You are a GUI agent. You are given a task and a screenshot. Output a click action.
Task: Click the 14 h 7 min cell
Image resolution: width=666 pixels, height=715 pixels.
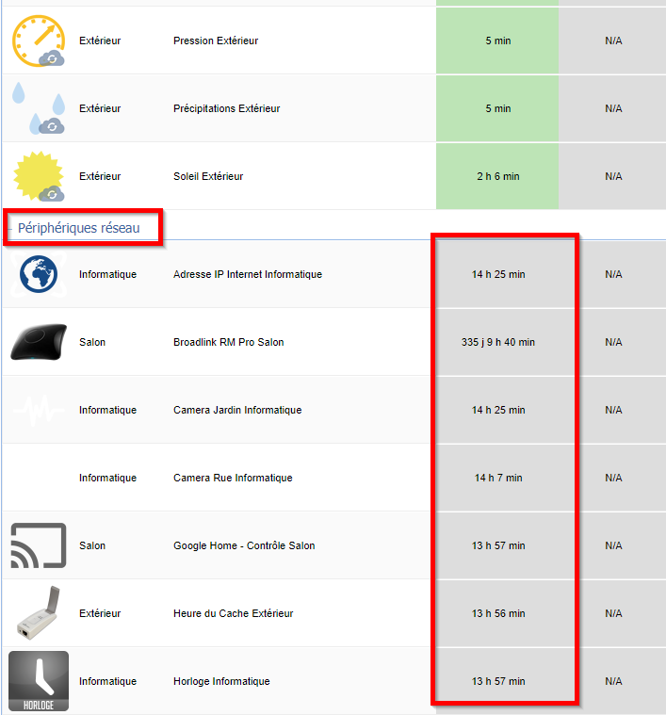pyautogui.click(x=498, y=478)
